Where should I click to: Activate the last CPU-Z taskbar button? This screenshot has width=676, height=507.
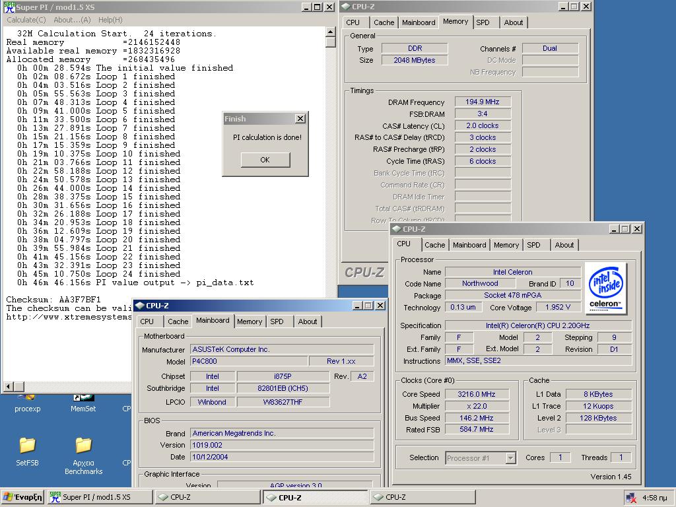coord(423,497)
